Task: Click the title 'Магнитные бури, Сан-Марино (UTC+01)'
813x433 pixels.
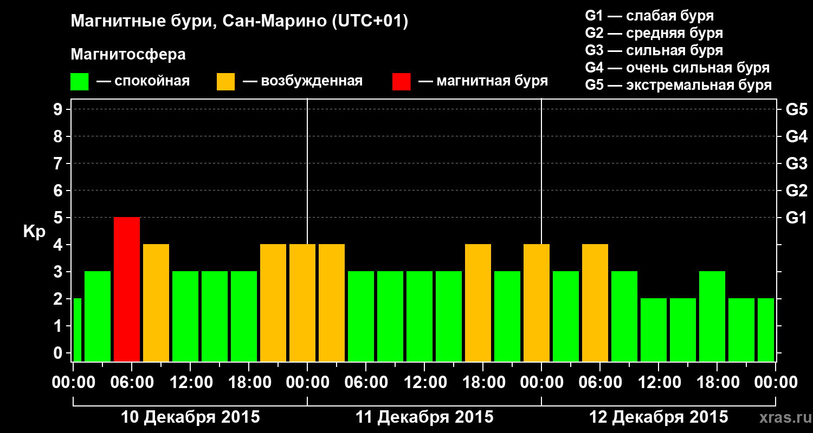Action: pyautogui.click(x=239, y=22)
